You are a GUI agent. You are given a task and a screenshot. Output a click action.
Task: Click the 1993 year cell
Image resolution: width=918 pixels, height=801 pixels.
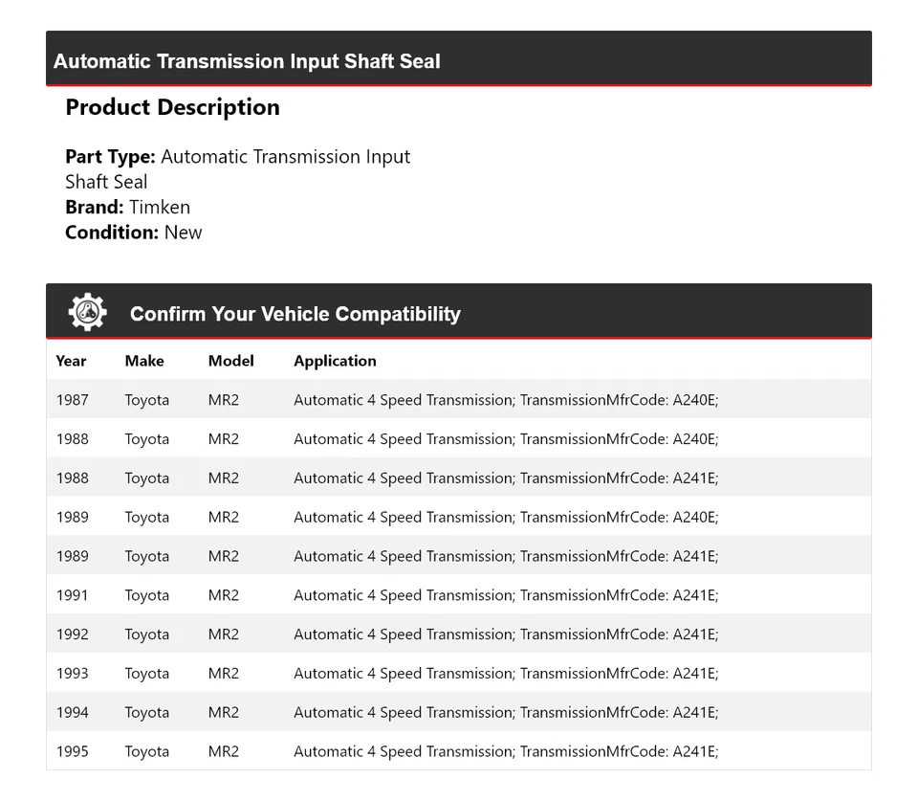click(x=72, y=674)
